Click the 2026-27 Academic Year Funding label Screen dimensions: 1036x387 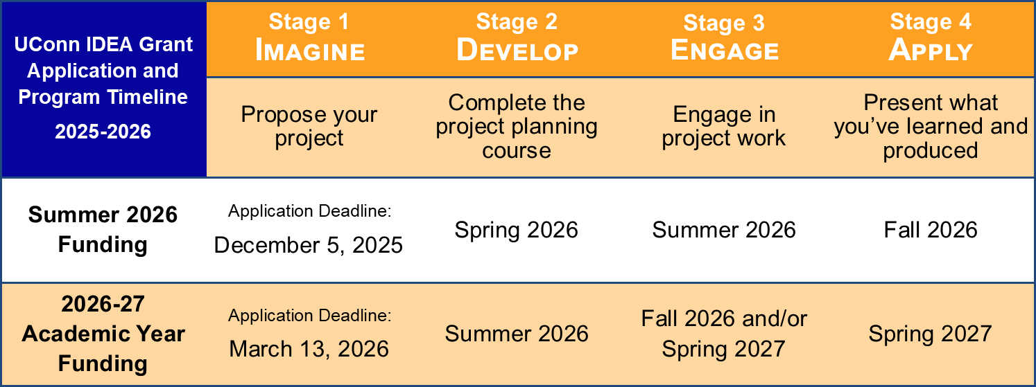(103, 334)
